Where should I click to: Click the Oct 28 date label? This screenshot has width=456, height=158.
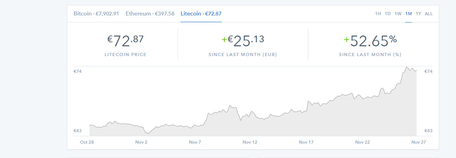[87, 142]
